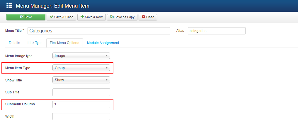Open the Menu image type dropdown

tap(81, 56)
